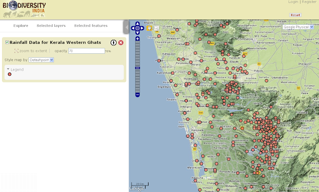Collapse the side panel with arrow handle

pyautogui.click(x=126, y=27)
